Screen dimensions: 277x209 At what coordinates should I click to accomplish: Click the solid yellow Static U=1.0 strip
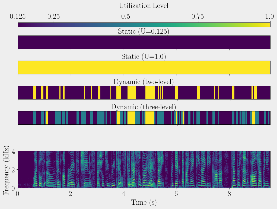click(x=144, y=67)
